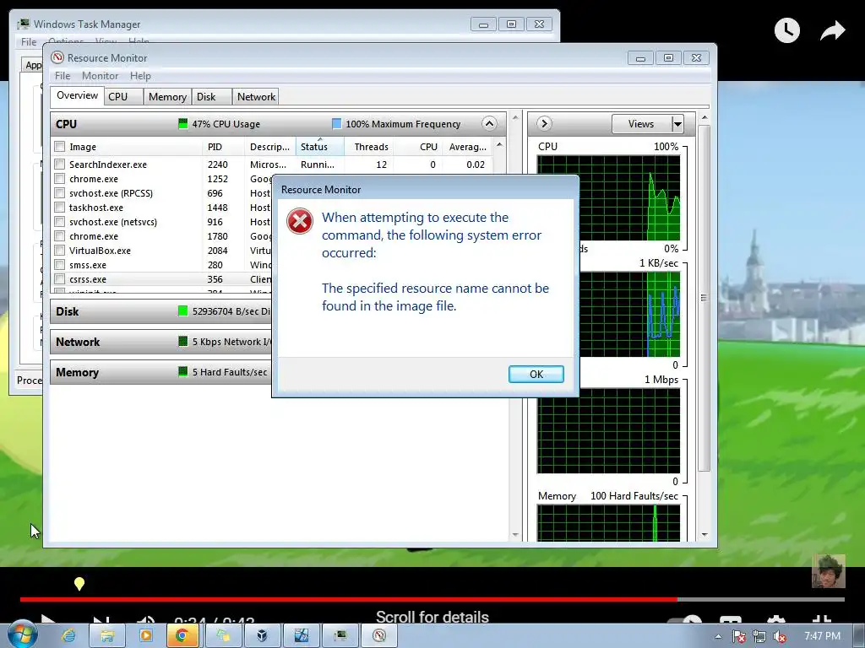
Task: Click the overview pane scroll-up arrow
Action: coord(515,117)
